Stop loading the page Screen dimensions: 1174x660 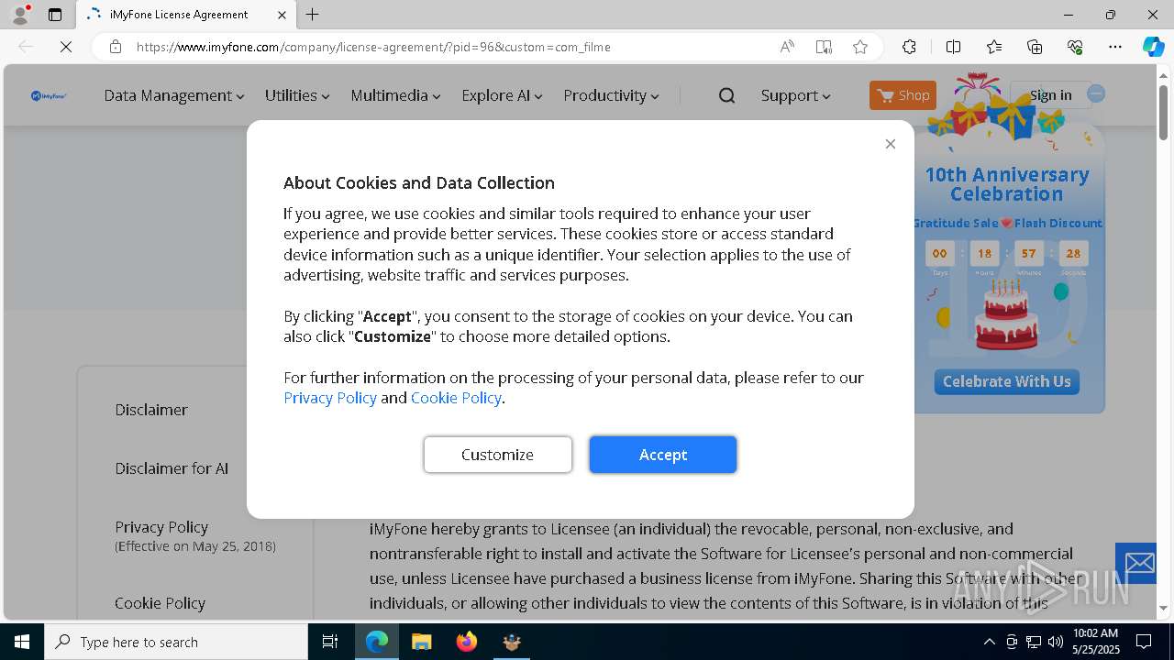(66, 47)
